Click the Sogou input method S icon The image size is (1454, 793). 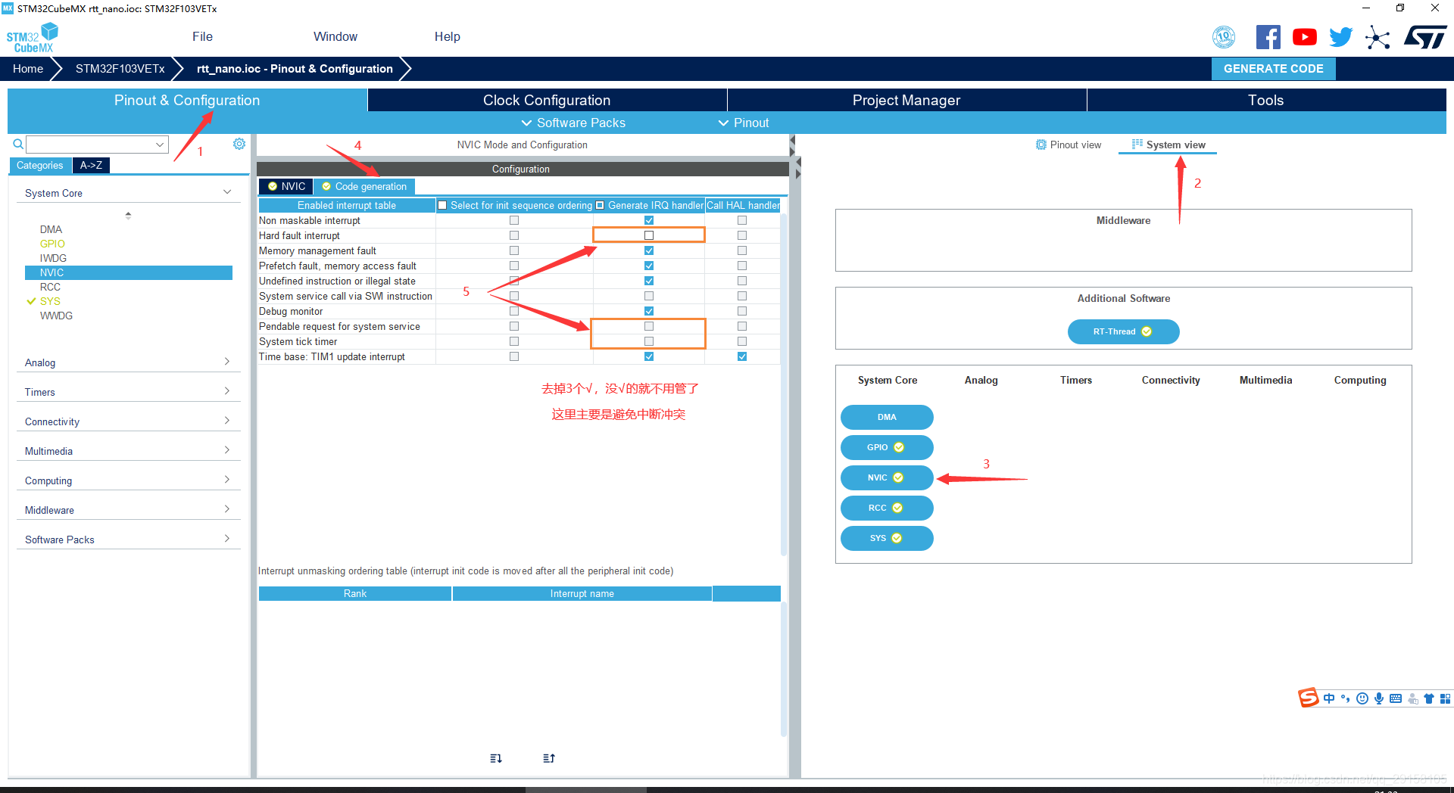[x=1309, y=698]
